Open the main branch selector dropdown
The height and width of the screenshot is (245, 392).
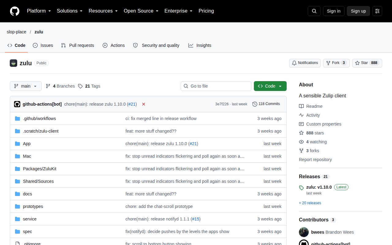26,86
